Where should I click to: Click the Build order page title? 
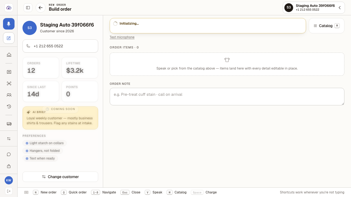pyautogui.click(x=60, y=9)
